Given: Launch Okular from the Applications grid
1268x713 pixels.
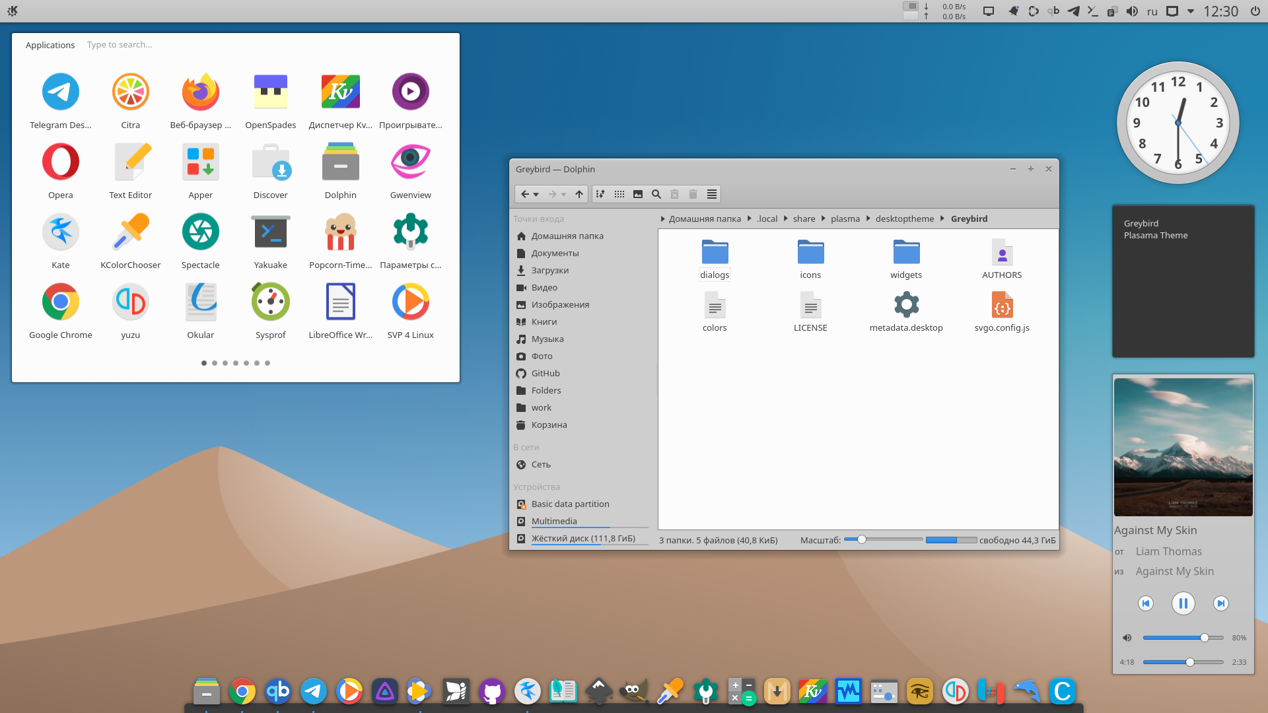Looking at the screenshot, I should click(x=201, y=312).
